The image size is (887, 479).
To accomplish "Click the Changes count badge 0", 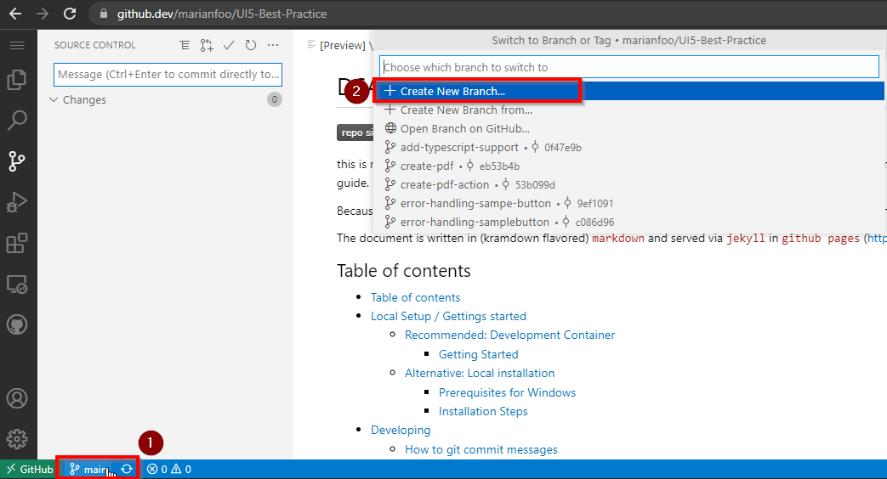I will click(275, 99).
